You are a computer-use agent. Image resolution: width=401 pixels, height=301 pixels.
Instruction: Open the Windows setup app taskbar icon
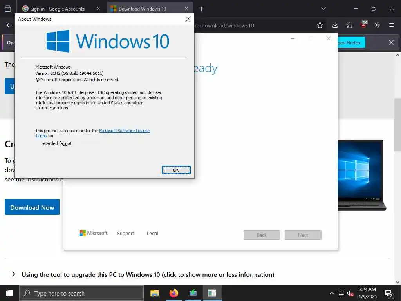coord(193,293)
